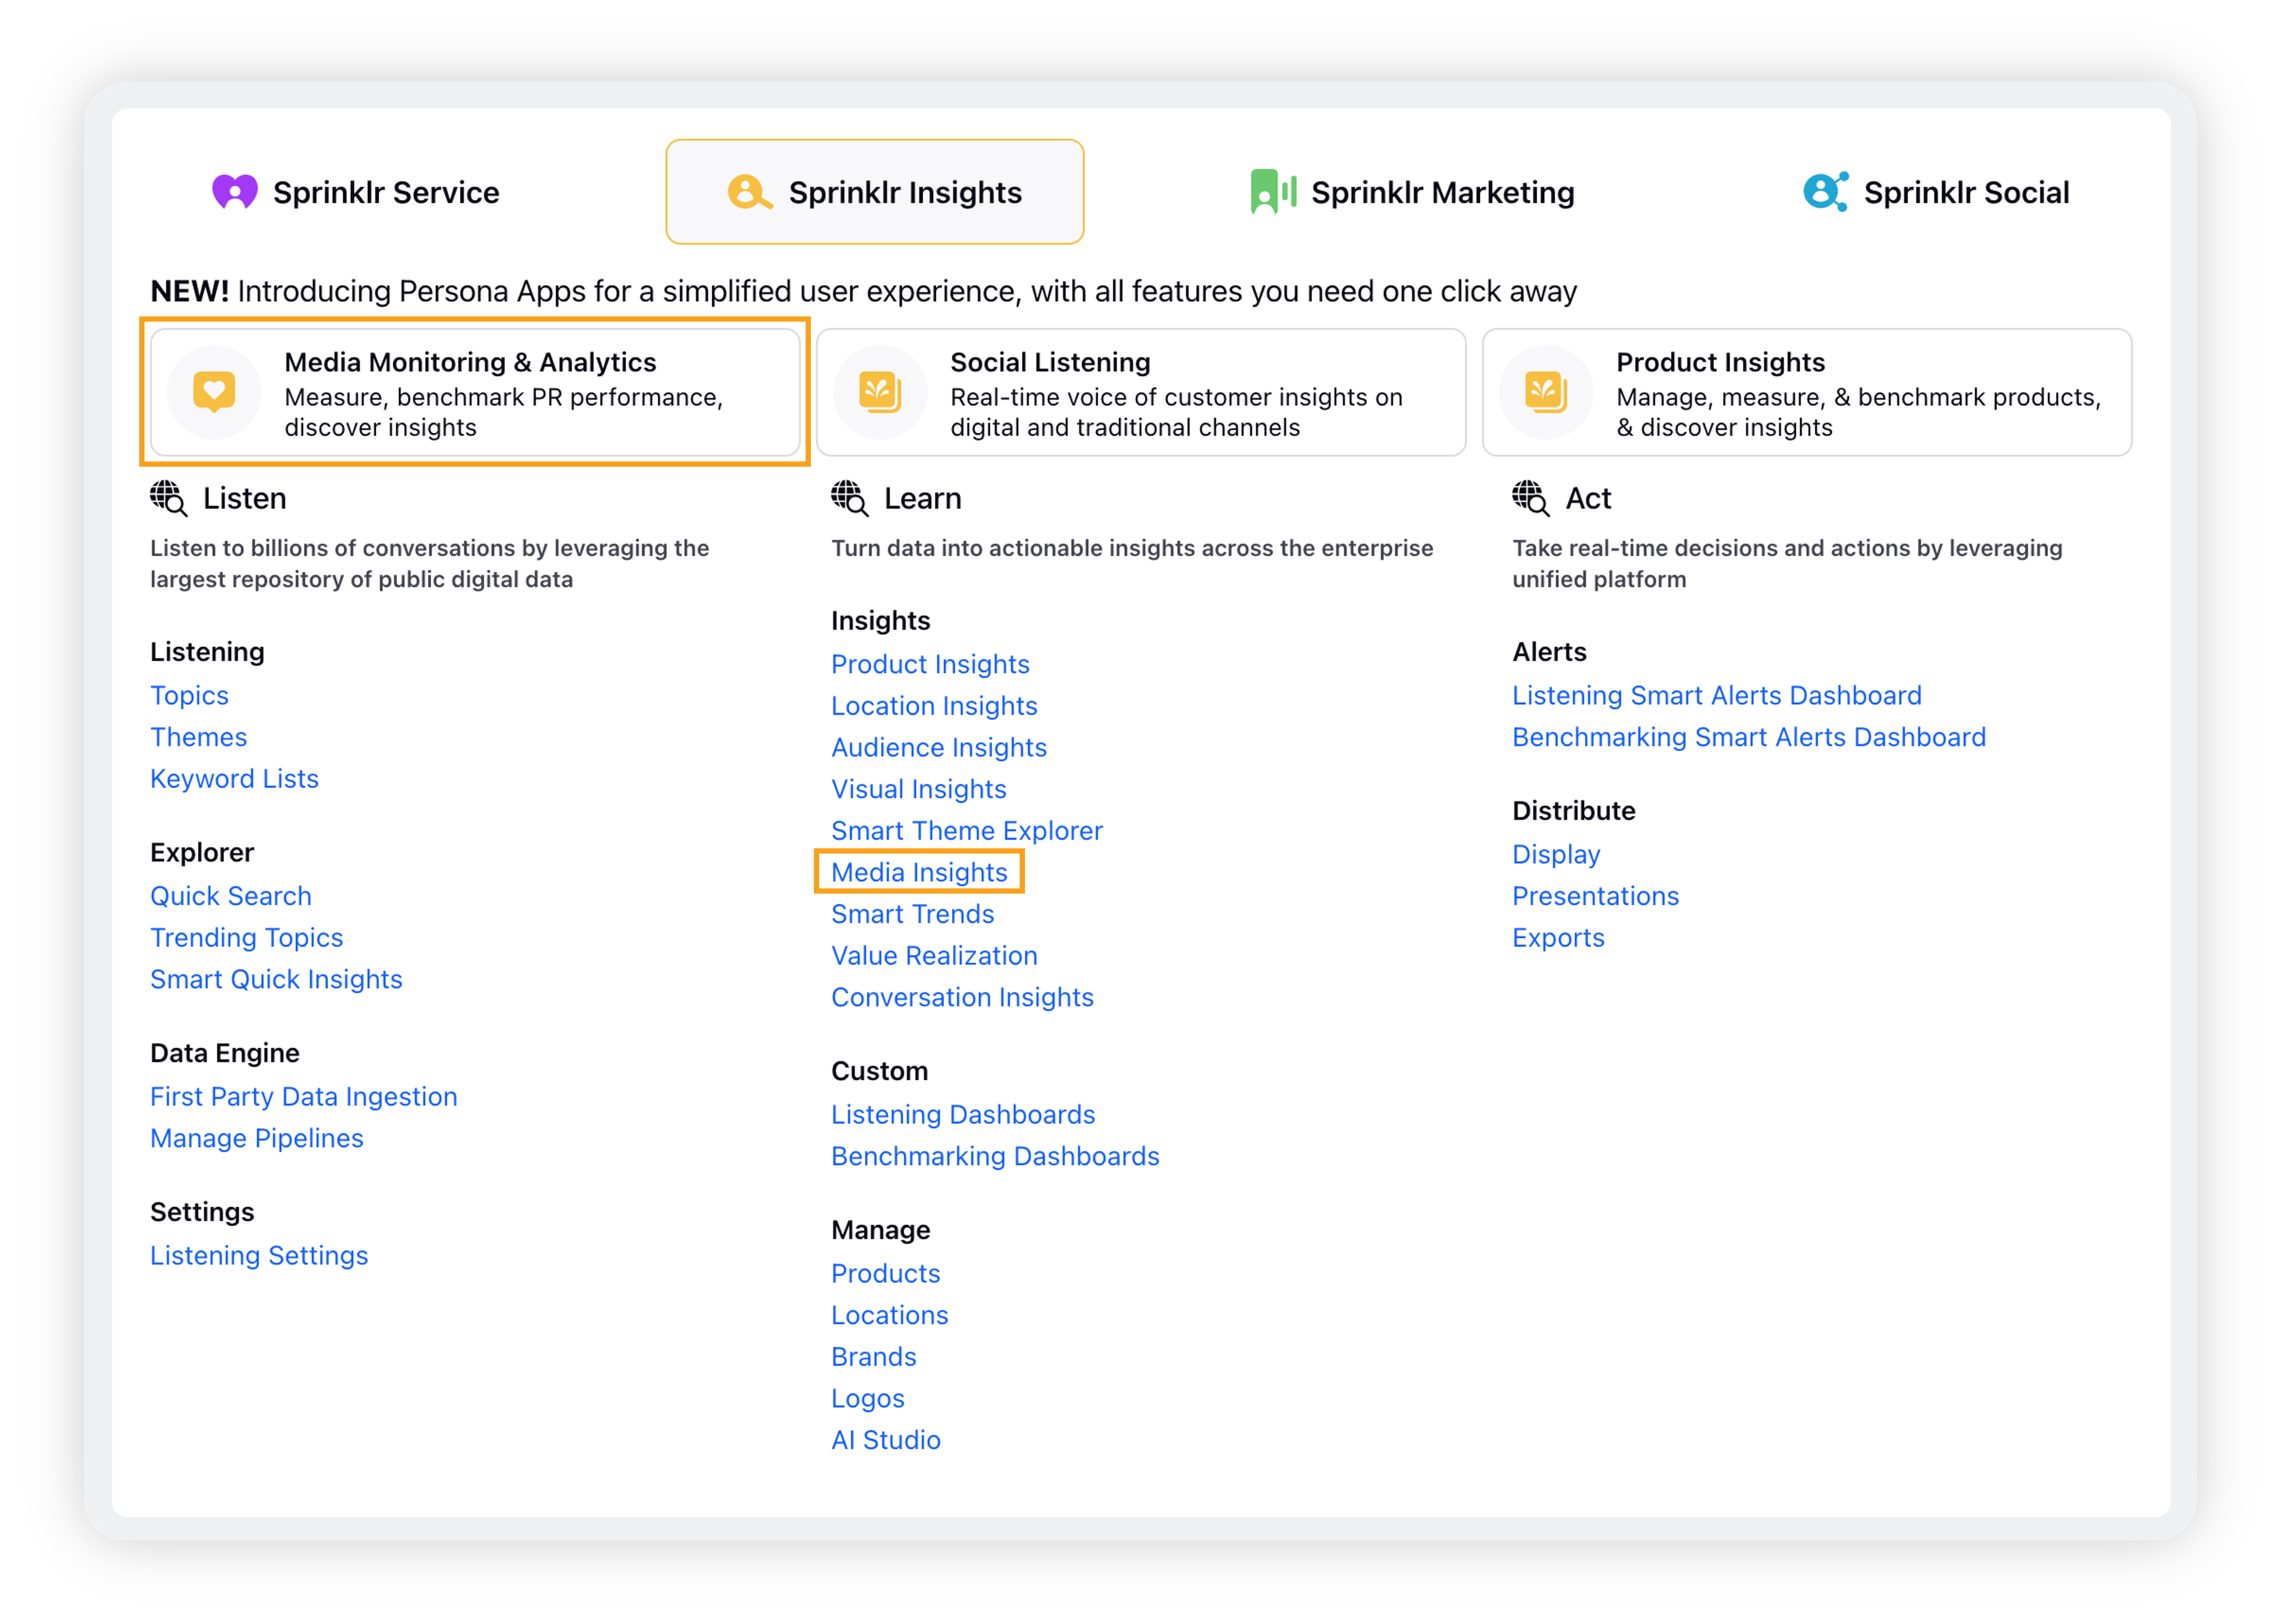This screenshot has height=1624, width=2281.
Task: Open Topics under Listening
Action: click(x=189, y=695)
